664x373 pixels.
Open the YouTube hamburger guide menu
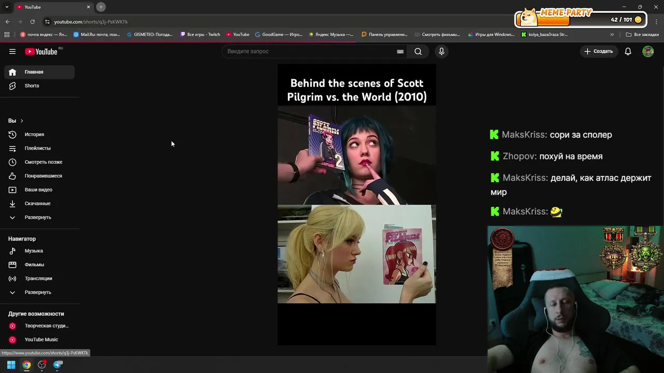(12, 51)
